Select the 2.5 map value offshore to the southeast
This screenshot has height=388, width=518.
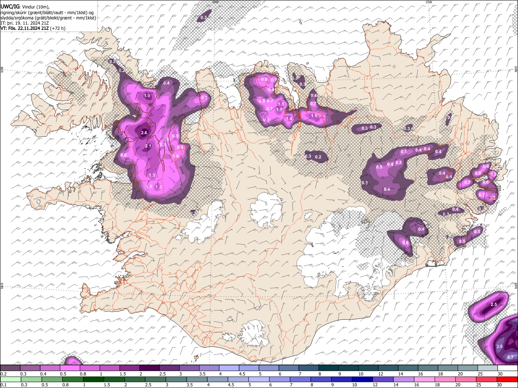(x=494, y=304)
